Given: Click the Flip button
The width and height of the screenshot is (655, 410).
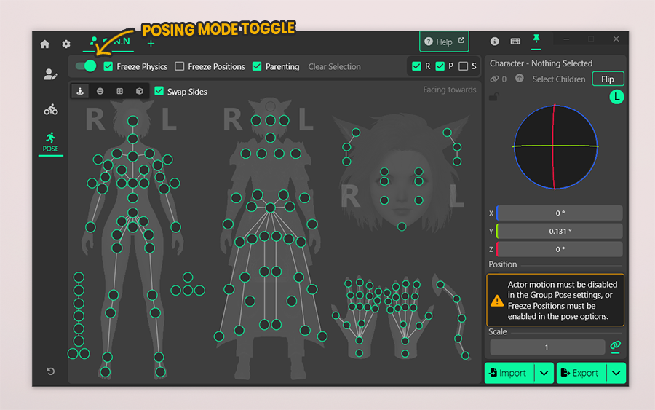Looking at the screenshot, I should [608, 79].
